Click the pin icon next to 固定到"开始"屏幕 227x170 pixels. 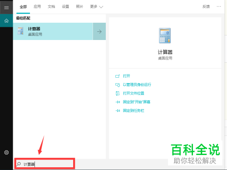pyautogui.click(x=118, y=102)
